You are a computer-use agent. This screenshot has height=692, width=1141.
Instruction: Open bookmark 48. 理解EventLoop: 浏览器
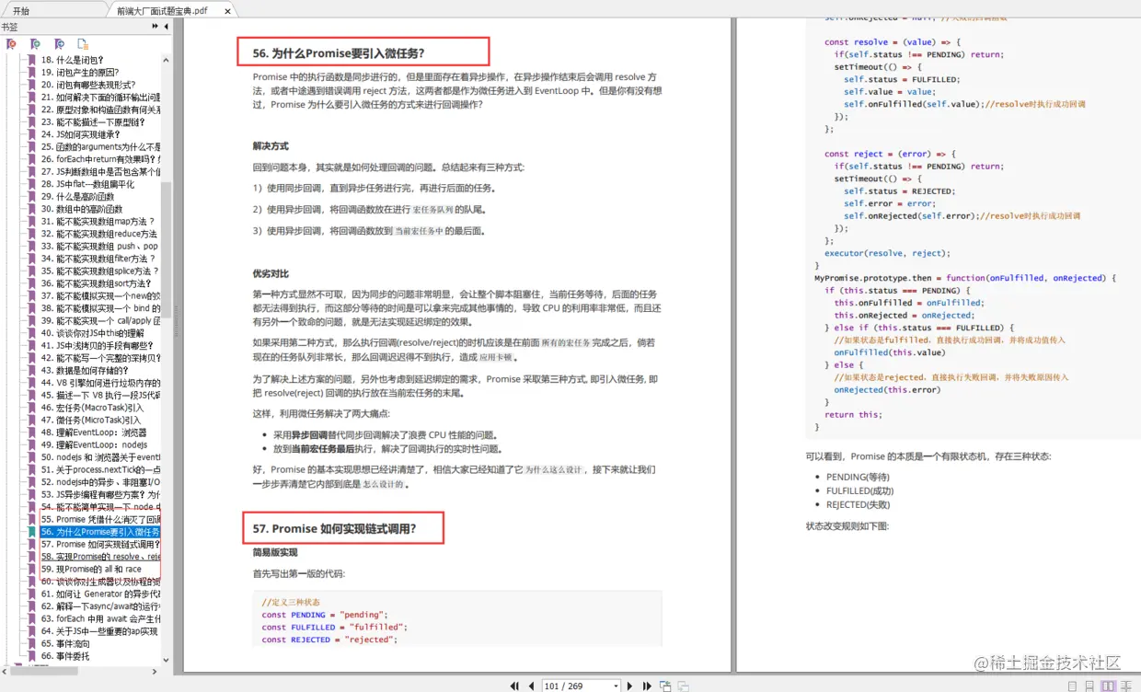[x=94, y=432]
